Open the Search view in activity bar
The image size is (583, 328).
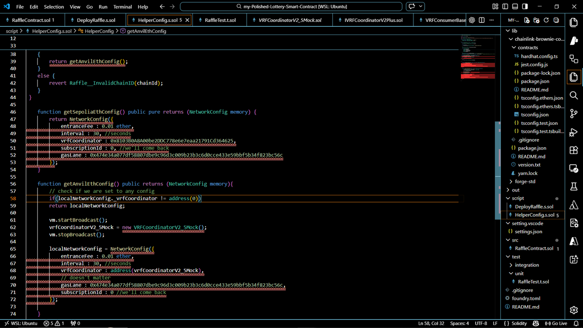pyautogui.click(x=573, y=95)
